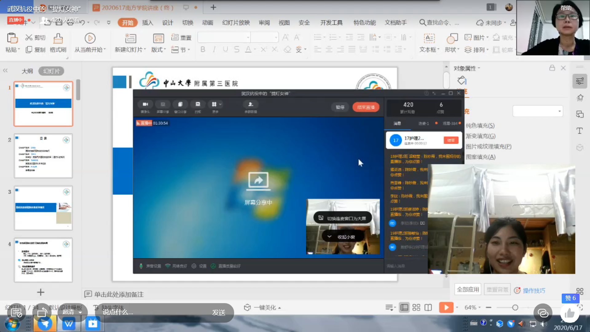The image size is (590, 332).
Task: Select the 图片或纹理填充(P) option
Action: [488, 146]
